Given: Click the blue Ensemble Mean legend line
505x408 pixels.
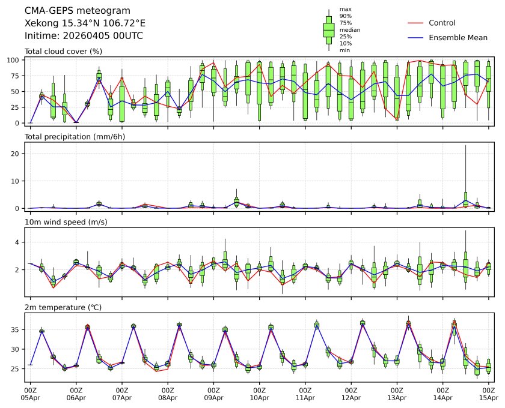Looking at the screenshot, I should (x=416, y=37).
